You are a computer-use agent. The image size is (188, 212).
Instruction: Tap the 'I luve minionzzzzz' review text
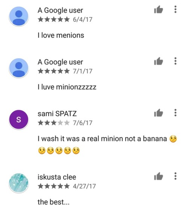click(67, 87)
